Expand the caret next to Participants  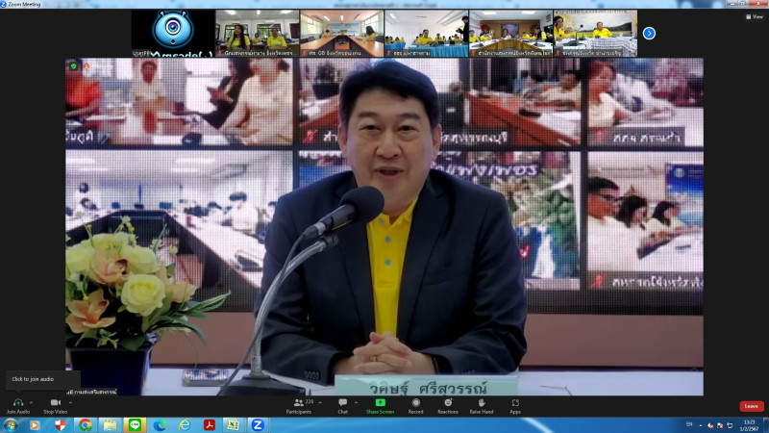(x=320, y=402)
